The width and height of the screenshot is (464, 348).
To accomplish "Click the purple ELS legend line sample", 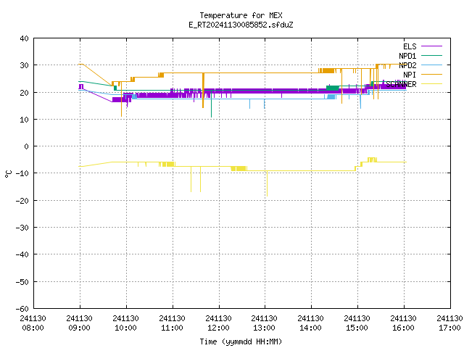I will click(431, 46).
